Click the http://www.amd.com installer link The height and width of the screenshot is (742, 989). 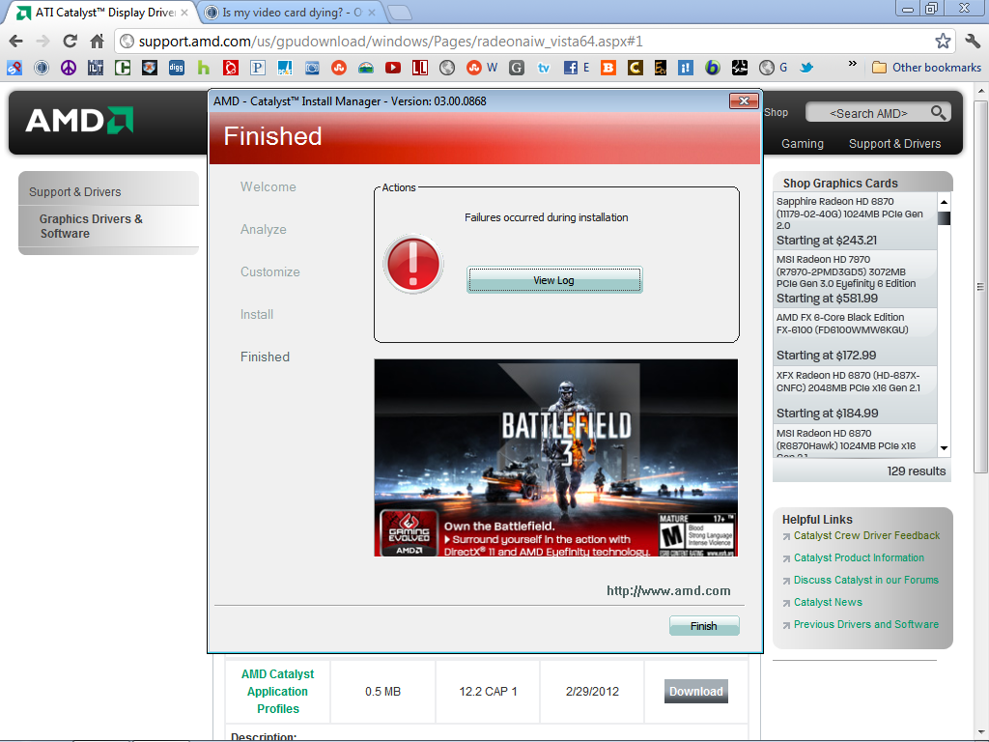(x=668, y=591)
